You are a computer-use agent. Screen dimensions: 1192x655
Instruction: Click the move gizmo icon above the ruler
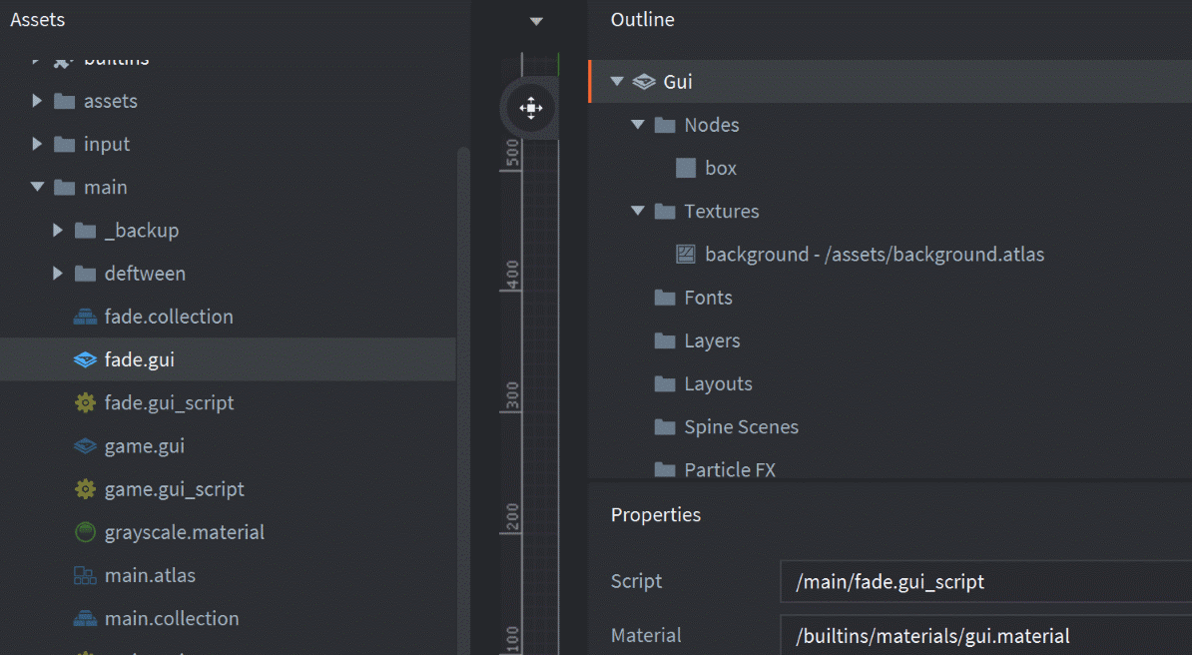530,107
